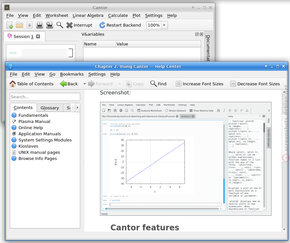This screenshot has height=243, width=290.
Task: Open Help Center's Help menu
Action: [x=115, y=74]
